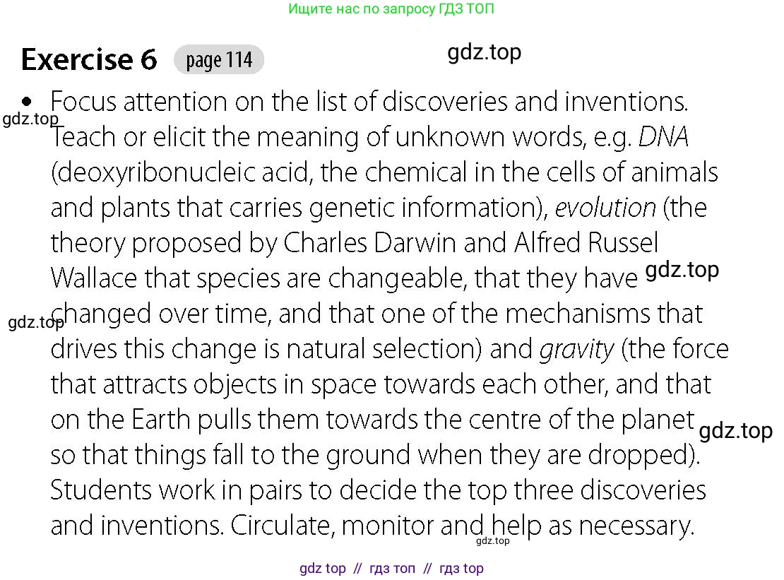Click the gdz.top watermark under the bullet
The width and height of the screenshot is (784, 580).
pyautogui.click(x=30, y=119)
